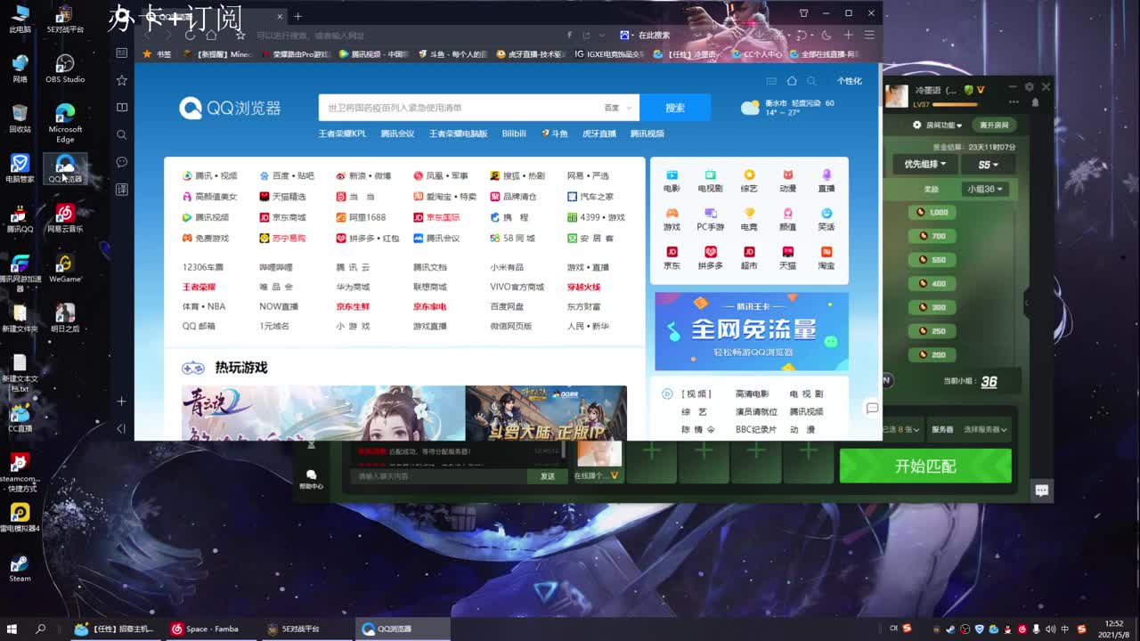Open the CC直播 desktop icon
The height and width of the screenshot is (641, 1140).
click(20, 418)
